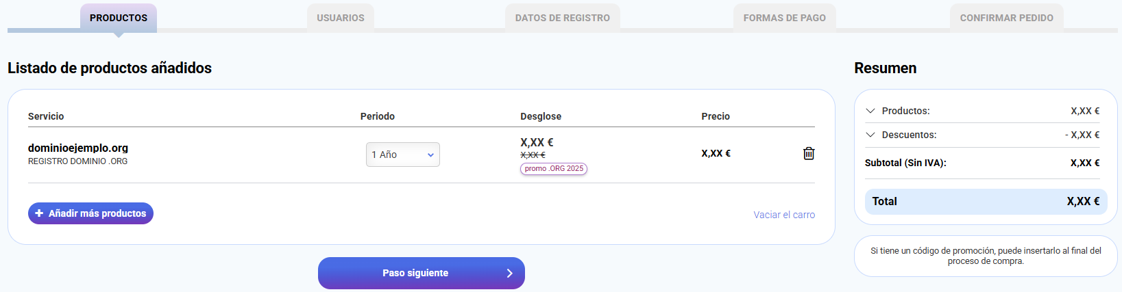Click the highlighted Total row in Resumen
The width and height of the screenshot is (1122, 292).
tap(986, 201)
